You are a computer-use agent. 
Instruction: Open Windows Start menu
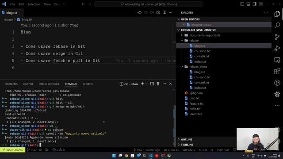[114, 155]
